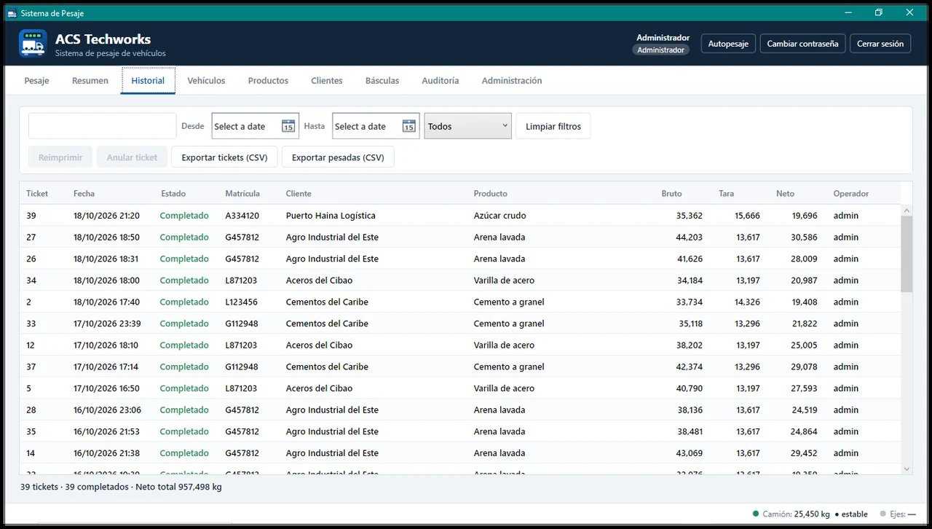Click the Sistema de Pesaje title bar icon
Screen dimensions: 932x529
click(x=12, y=12)
